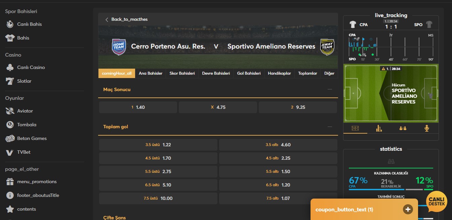Click the SPO grey jersey icon
Image resolution: width=452 pixels, height=220 pixels.
point(429,24)
